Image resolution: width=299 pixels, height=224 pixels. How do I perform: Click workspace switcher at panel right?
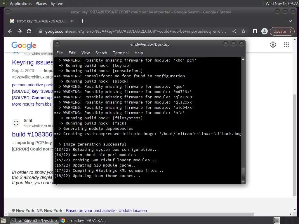pos(277,220)
